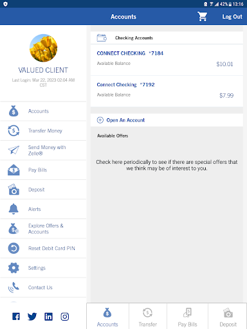This screenshot has width=247, height=329.
Task: Log out of the account
Action: click(x=232, y=17)
